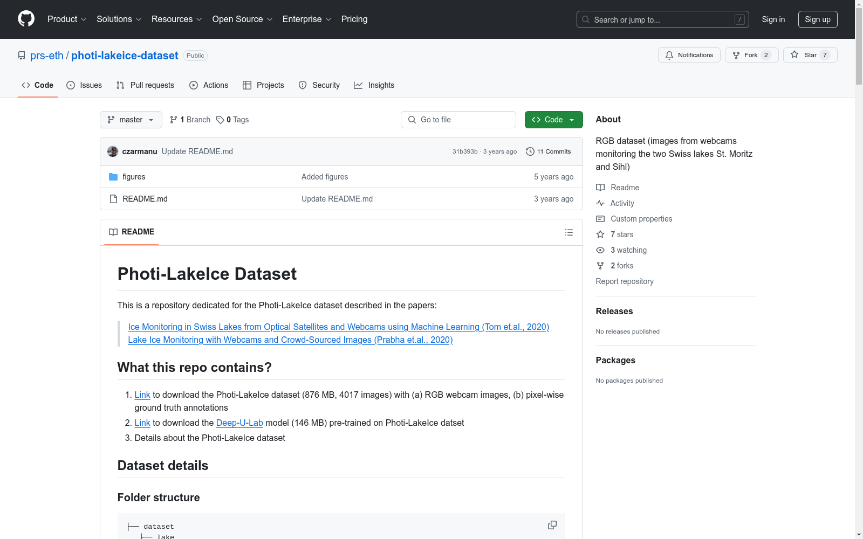Click the figures folder icon
The height and width of the screenshot is (539, 863).
click(x=113, y=177)
